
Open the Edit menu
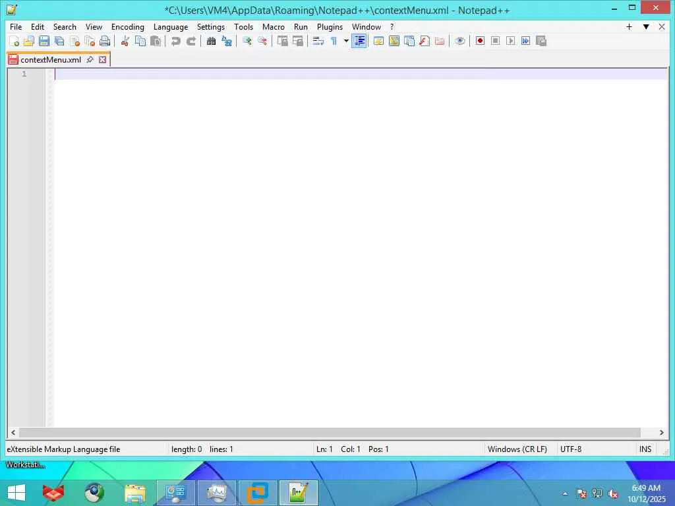coord(38,26)
